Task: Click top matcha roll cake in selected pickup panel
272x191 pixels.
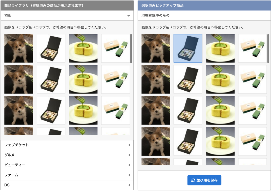Action: click(220, 48)
